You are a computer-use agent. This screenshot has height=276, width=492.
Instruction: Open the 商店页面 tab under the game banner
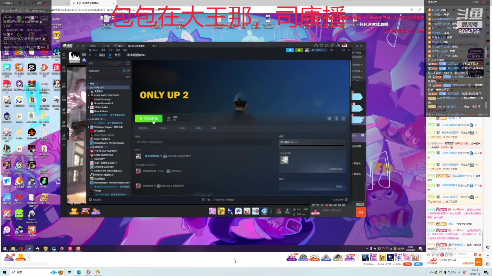143,128
